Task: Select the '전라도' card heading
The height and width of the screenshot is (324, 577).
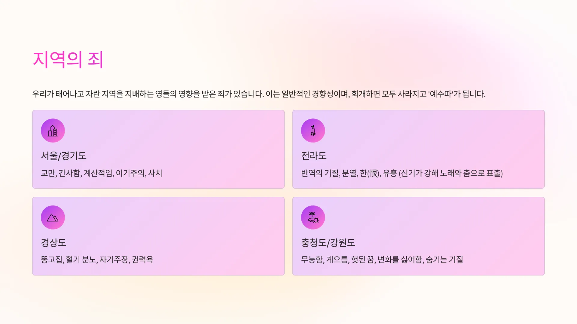Action: click(314, 156)
